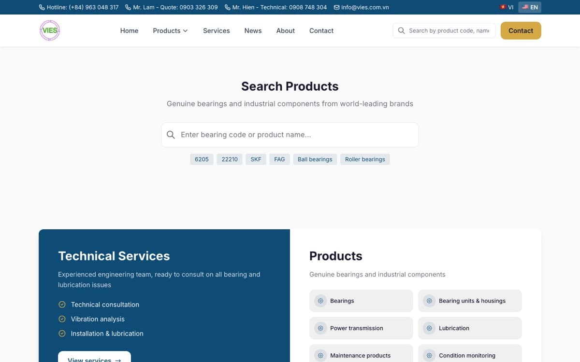580x362 pixels.
Task: Expand the Products dropdown menu
Action: click(x=170, y=30)
